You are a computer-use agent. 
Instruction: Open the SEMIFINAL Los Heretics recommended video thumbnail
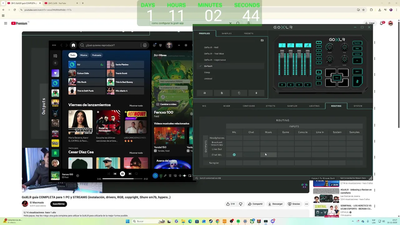tap(326, 211)
